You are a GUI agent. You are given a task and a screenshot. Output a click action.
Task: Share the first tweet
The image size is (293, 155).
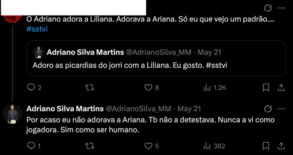[x=281, y=87]
